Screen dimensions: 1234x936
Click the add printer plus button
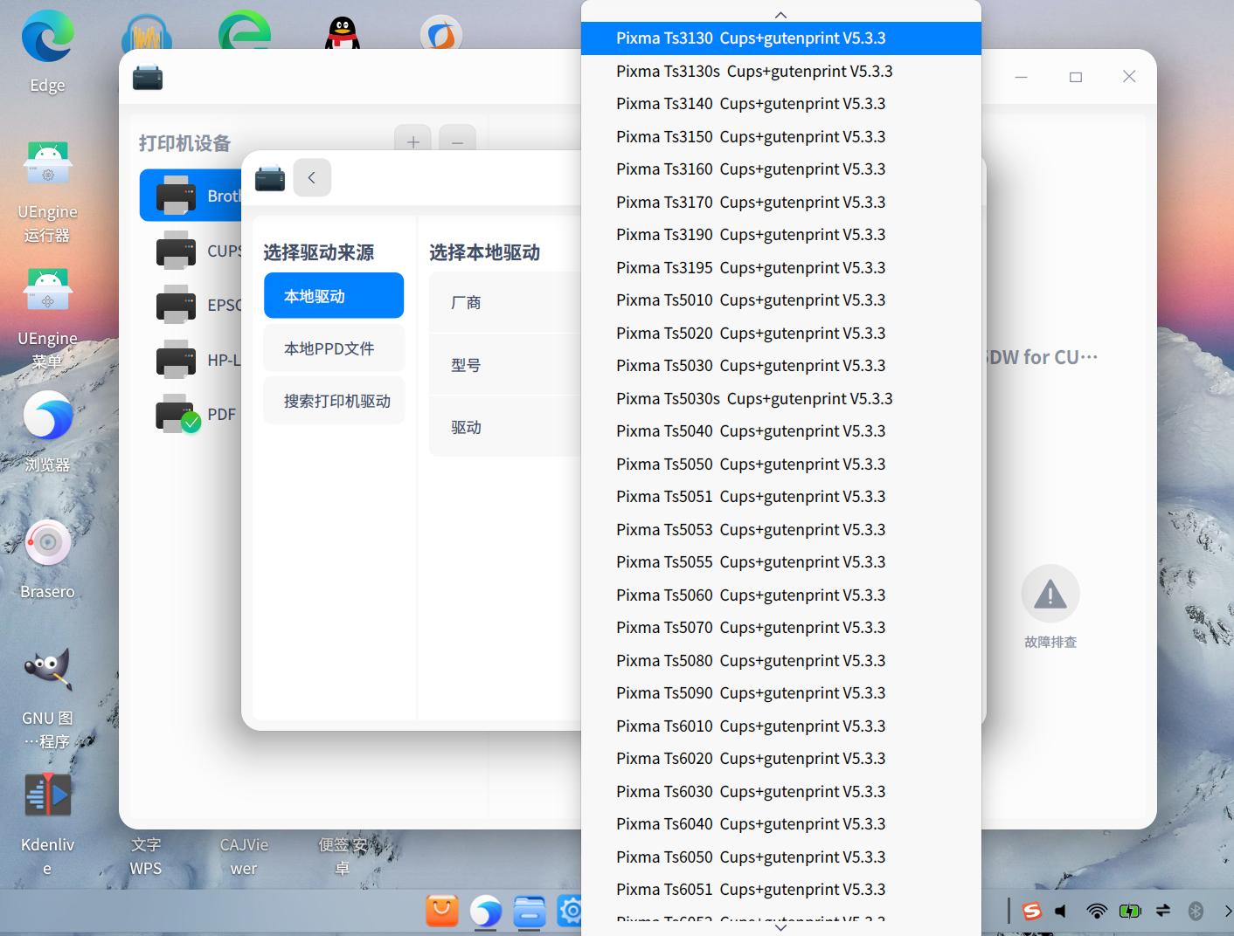[412, 142]
